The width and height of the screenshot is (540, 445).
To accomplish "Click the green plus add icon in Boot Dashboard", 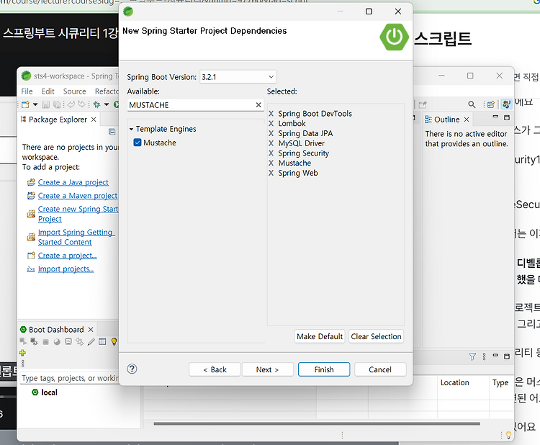I will click(23, 353).
